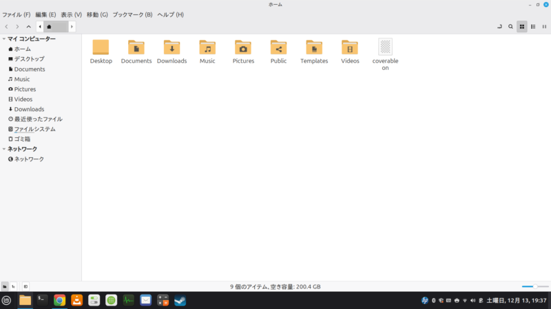Go up to parent folder
This screenshot has height=309, width=551.
pos(28,26)
